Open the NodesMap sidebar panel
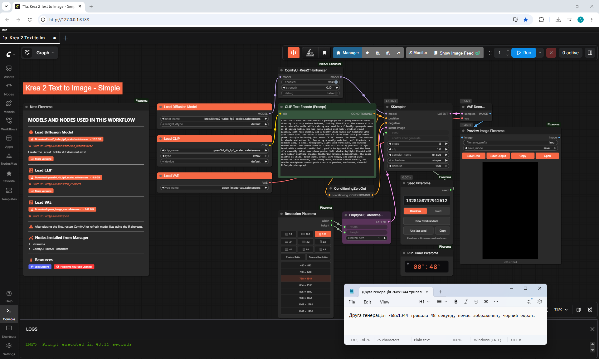The image size is (599, 359). 9,159
